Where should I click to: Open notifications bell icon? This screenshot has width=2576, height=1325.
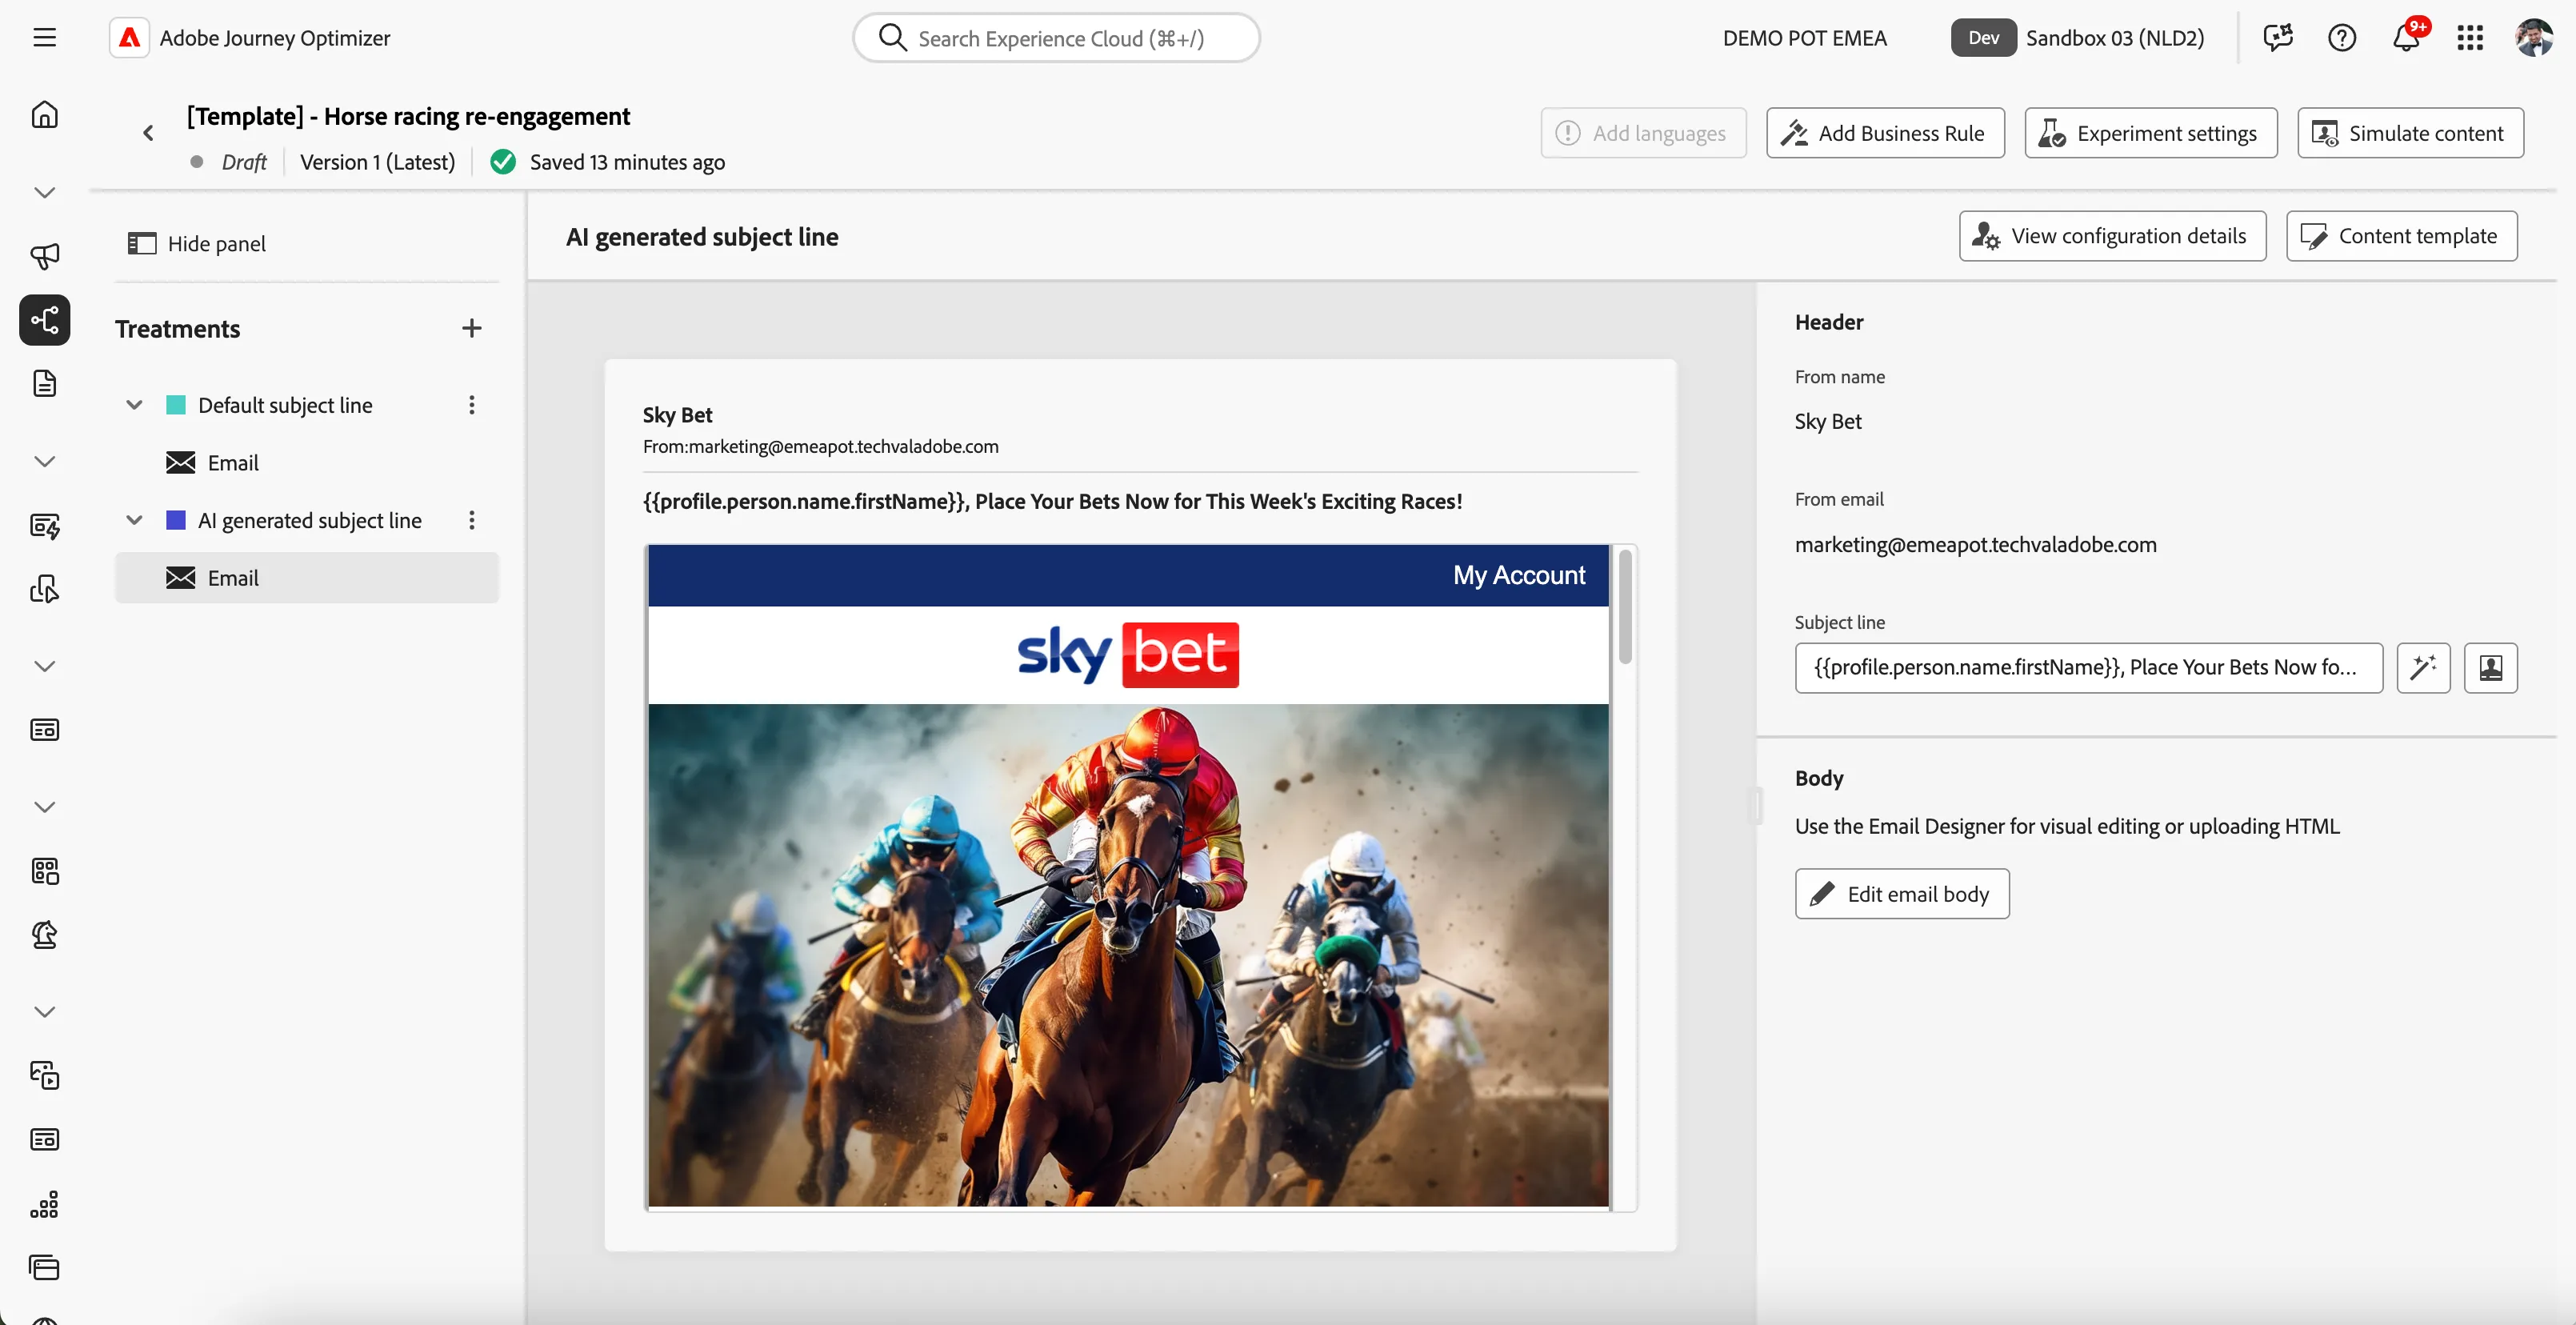click(2406, 38)
